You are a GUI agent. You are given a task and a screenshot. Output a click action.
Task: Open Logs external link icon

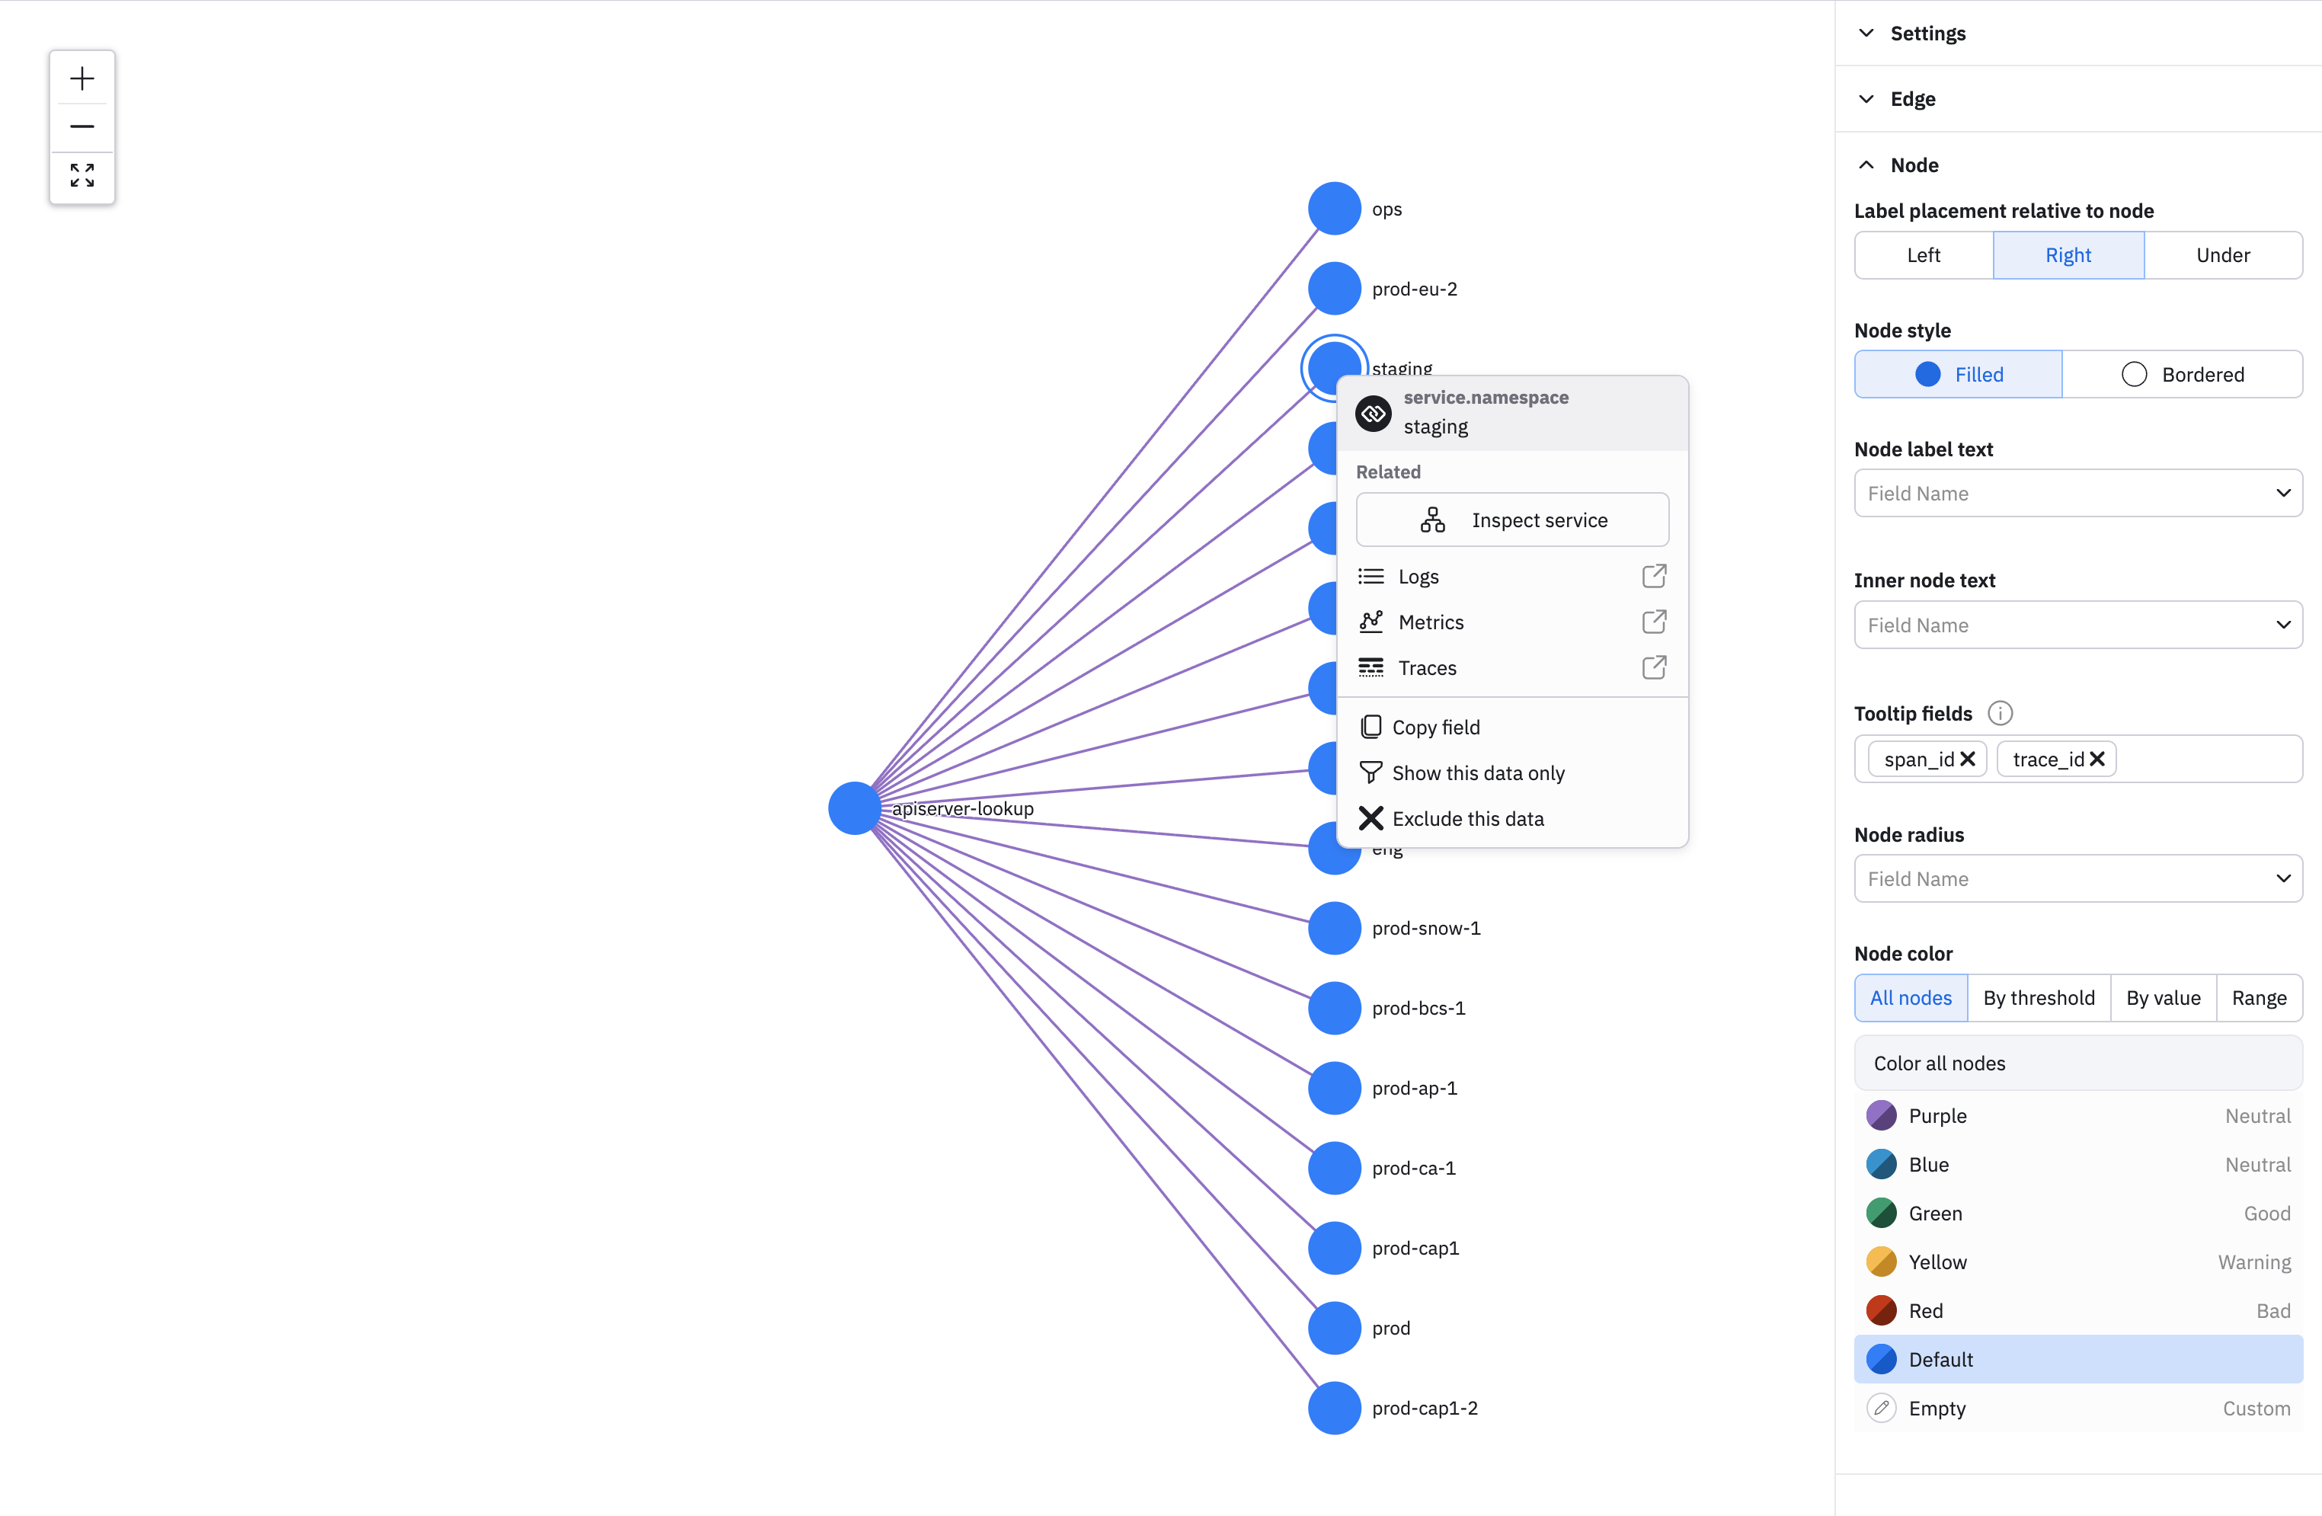pos(1654,577)
